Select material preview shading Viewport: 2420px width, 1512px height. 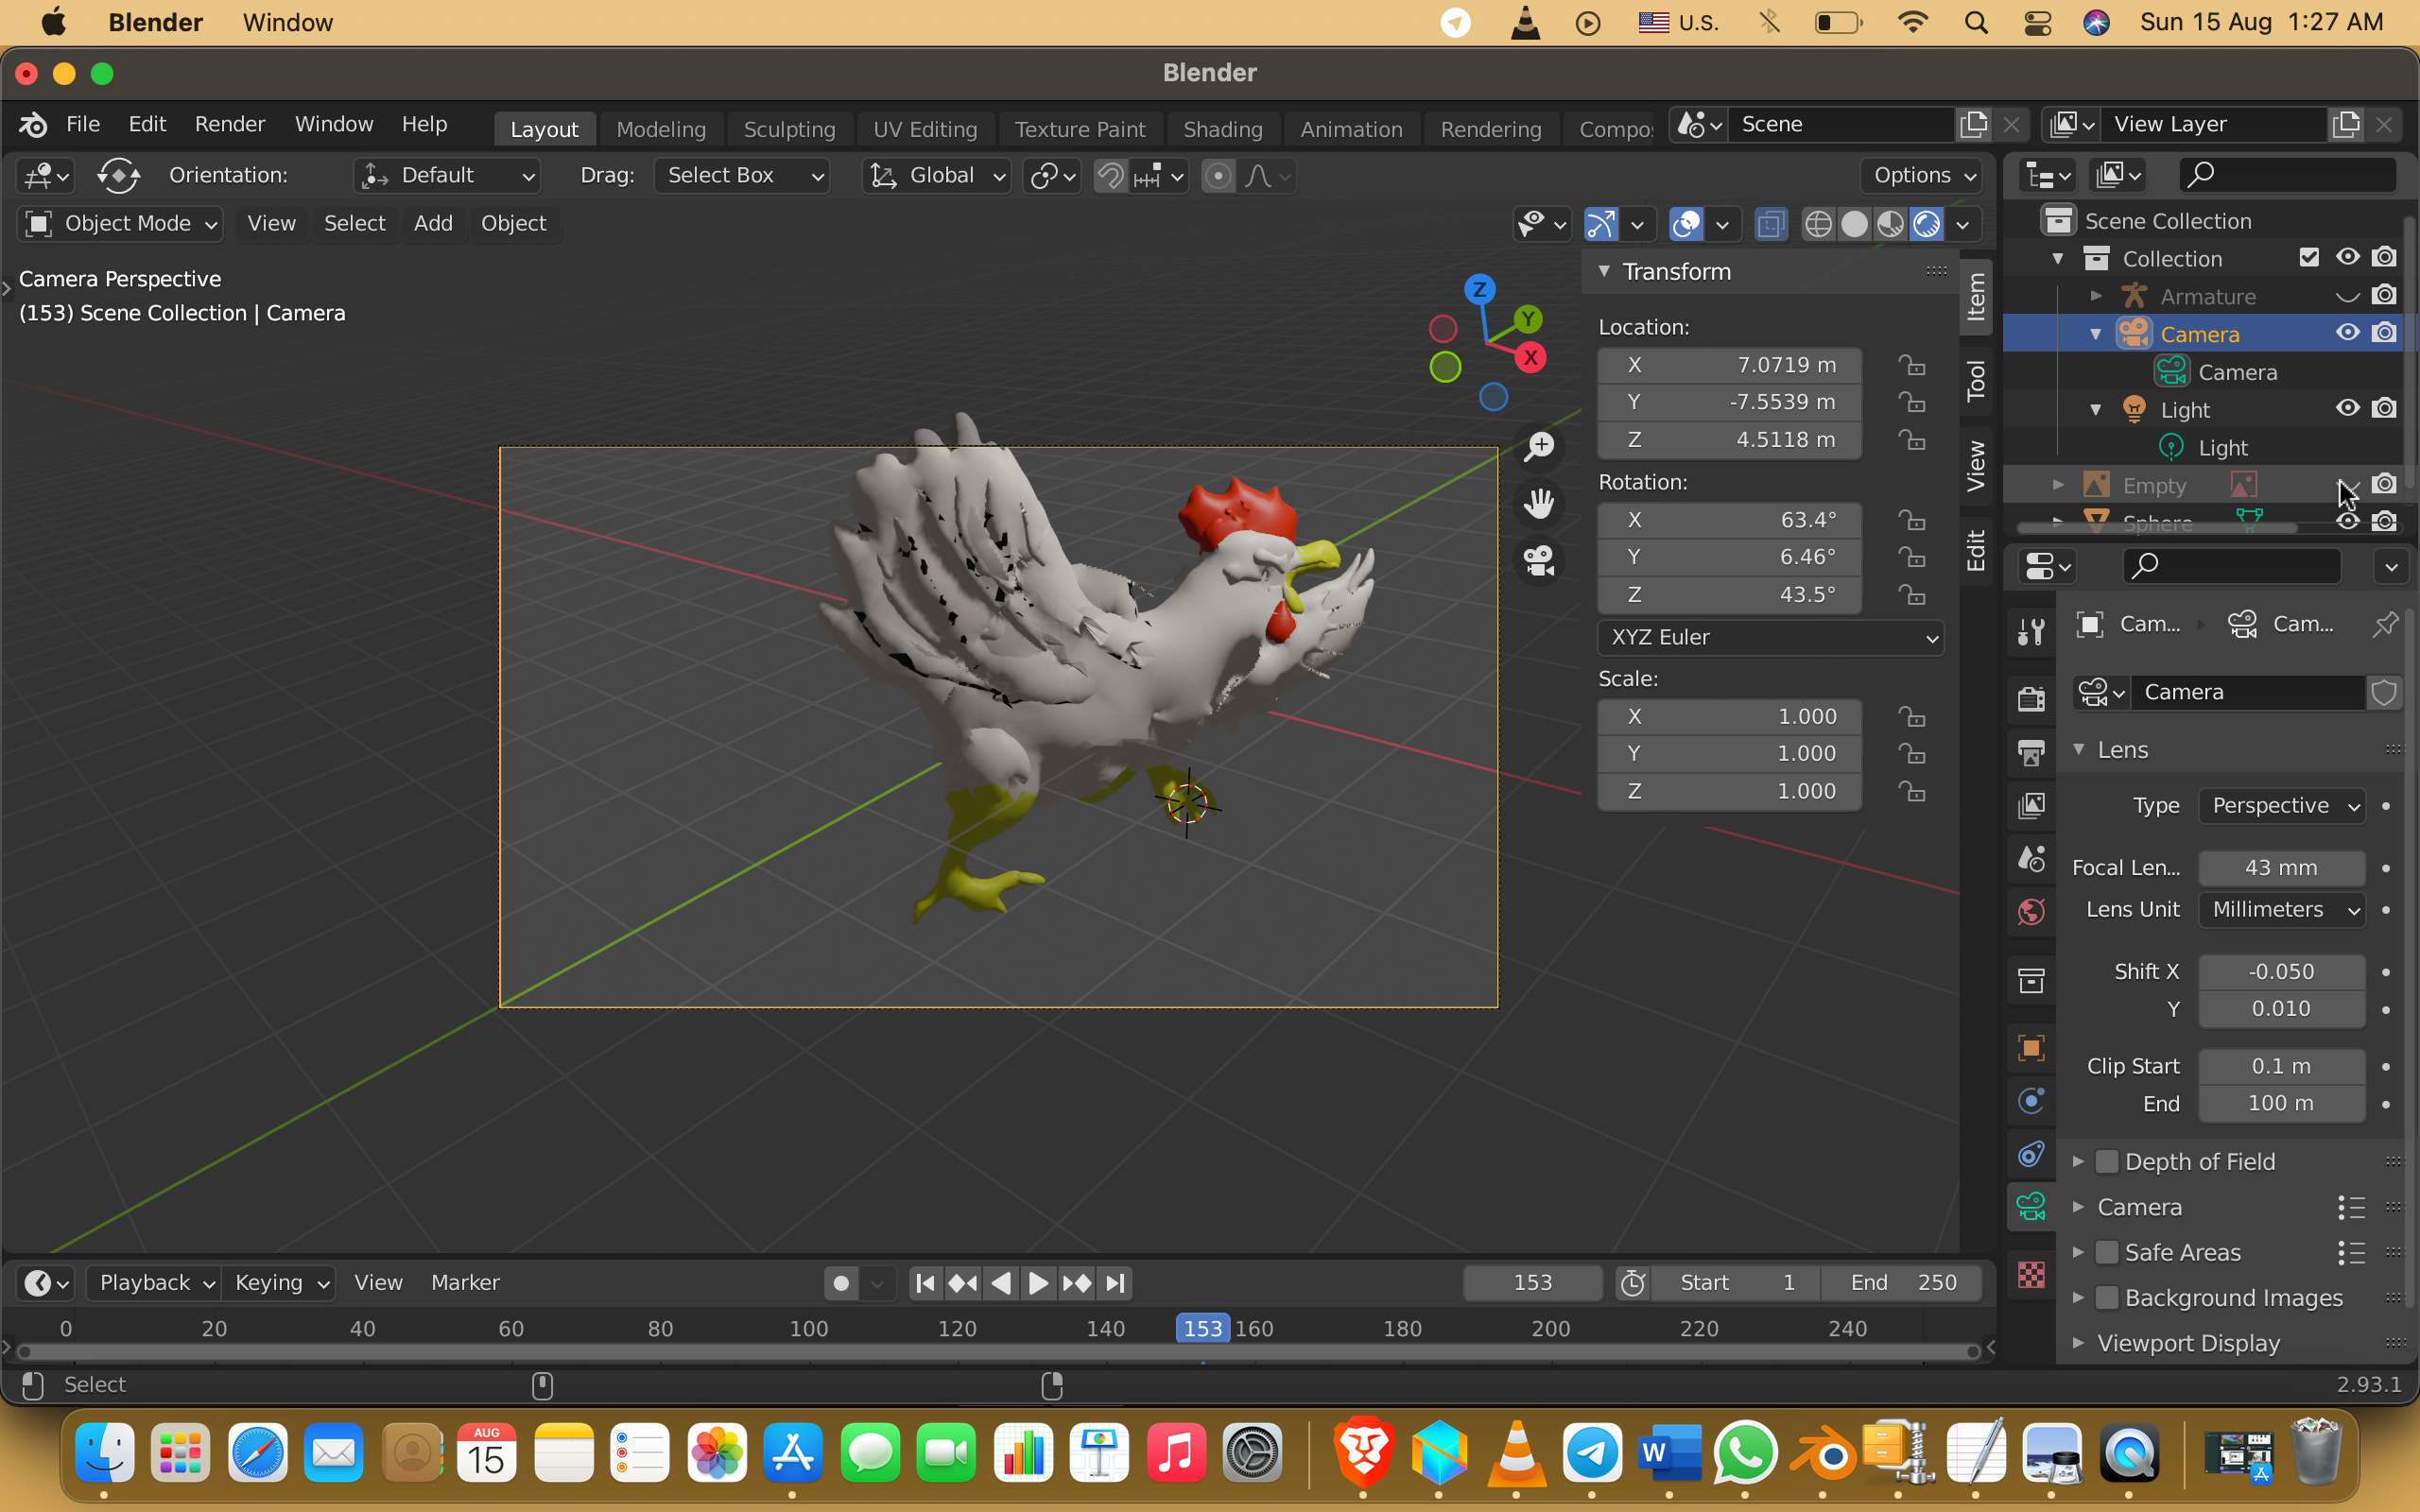pyautogui.click(x=1890, y=224)
